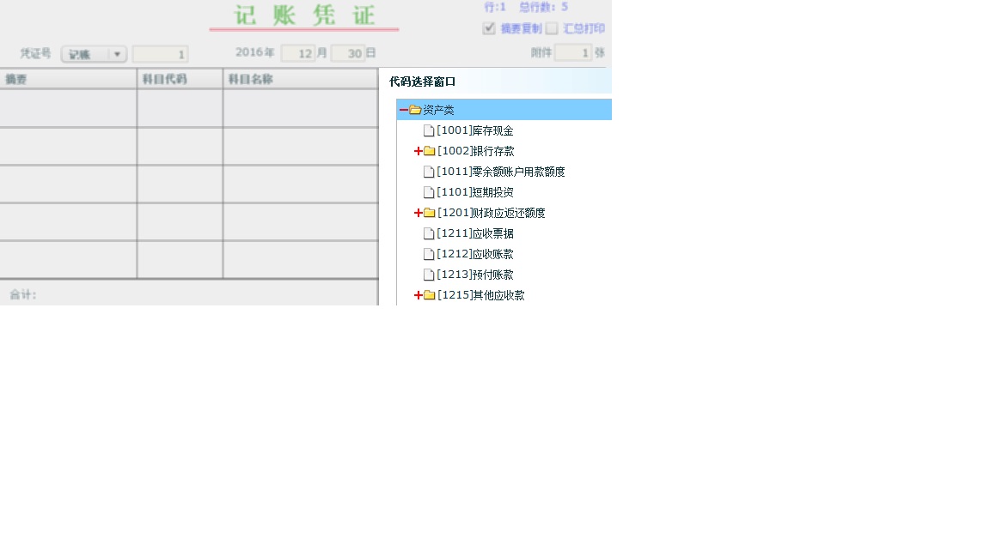
Task: Click the document icon beside [1001]库存现金
Action: pos(429,131)
